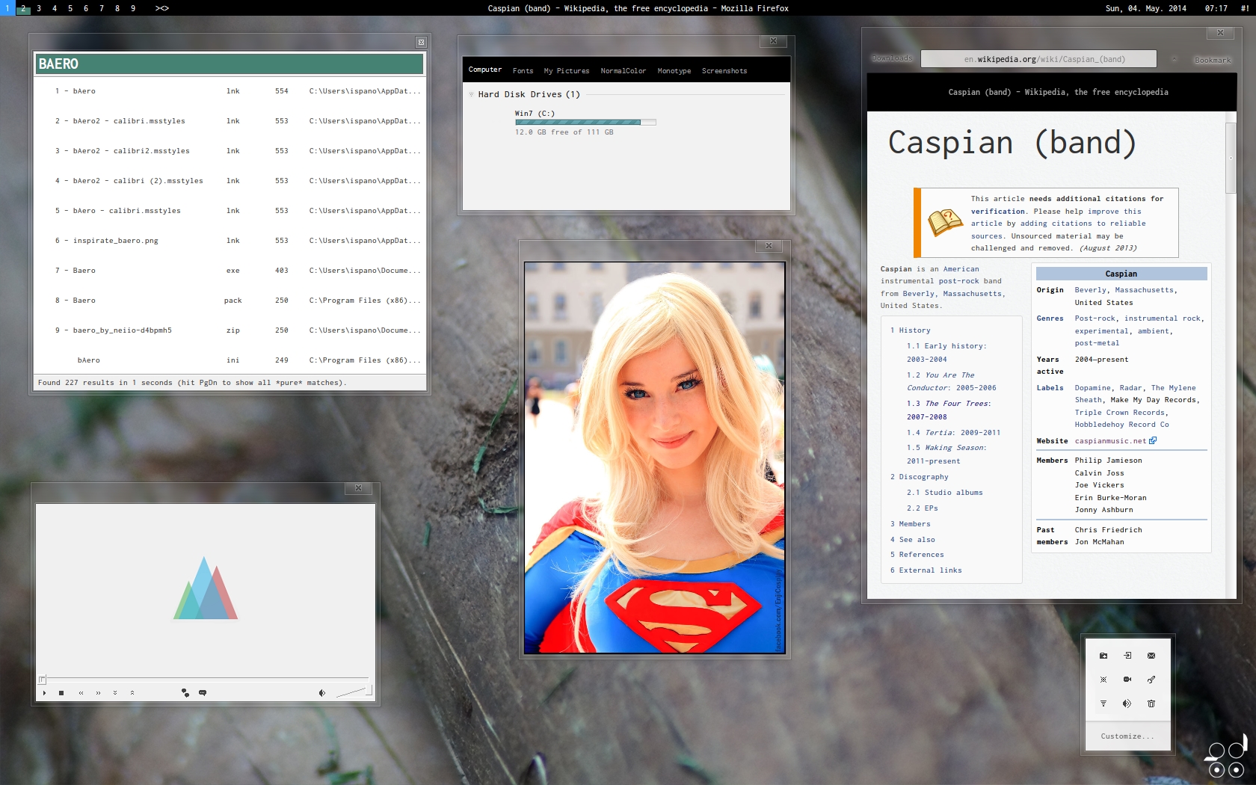
Task: Click the crossed-circle icon in the tray popup
Action: pyautogui.click(x=1103, y=680)
